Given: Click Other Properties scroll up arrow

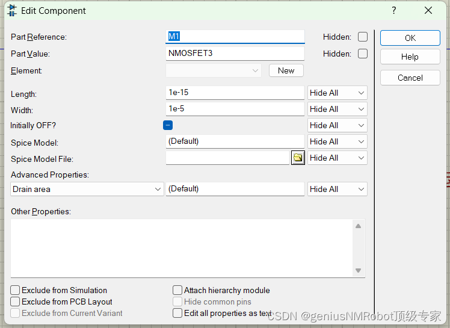Looking at the screenshot, I should pyautogui.click(x=358, y=226).
